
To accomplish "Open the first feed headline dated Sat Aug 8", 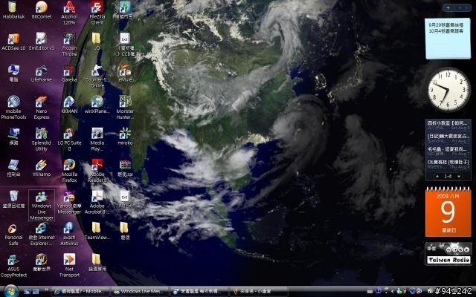I will pos(448,125).
